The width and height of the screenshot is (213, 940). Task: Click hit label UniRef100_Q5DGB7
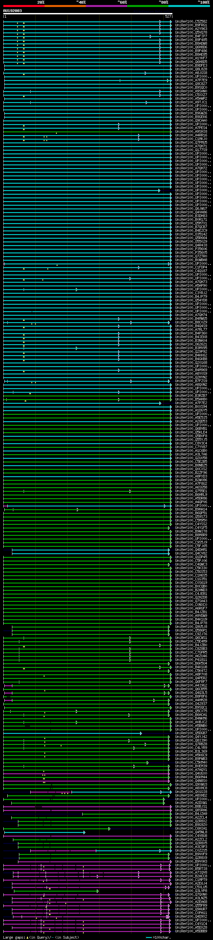tap(191, 733)
